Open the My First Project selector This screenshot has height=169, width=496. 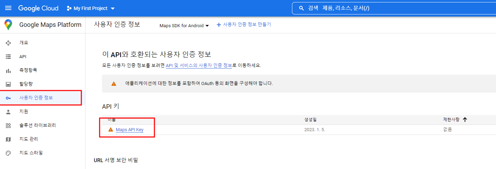pos(91,8)
